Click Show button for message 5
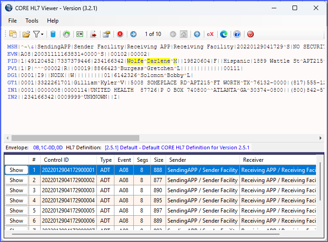This screenshot has height=242, width=328. (x=16, y=211)
